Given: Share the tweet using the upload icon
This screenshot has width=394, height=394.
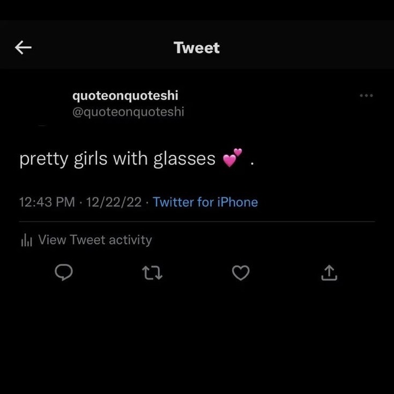Looking at the screenshot, I should pyautogui.click(x=329, y=272).
